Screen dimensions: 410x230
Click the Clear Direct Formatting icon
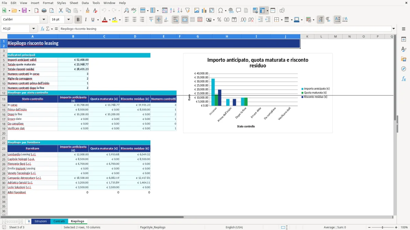coord(95,11)
